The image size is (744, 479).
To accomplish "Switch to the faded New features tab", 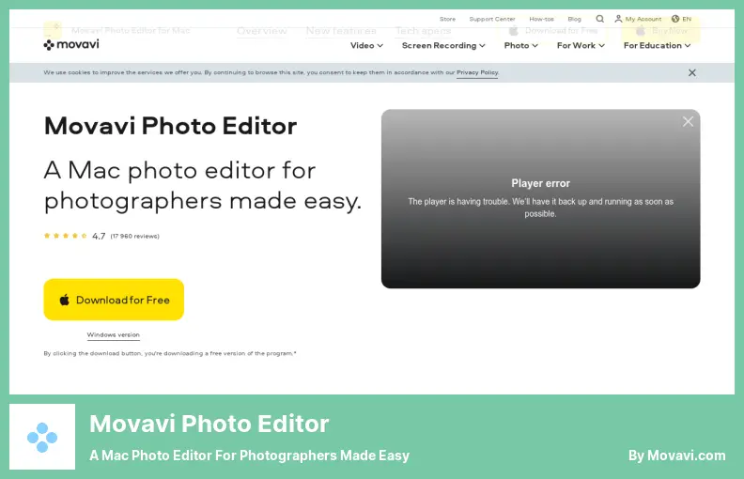I will [341, 31].
